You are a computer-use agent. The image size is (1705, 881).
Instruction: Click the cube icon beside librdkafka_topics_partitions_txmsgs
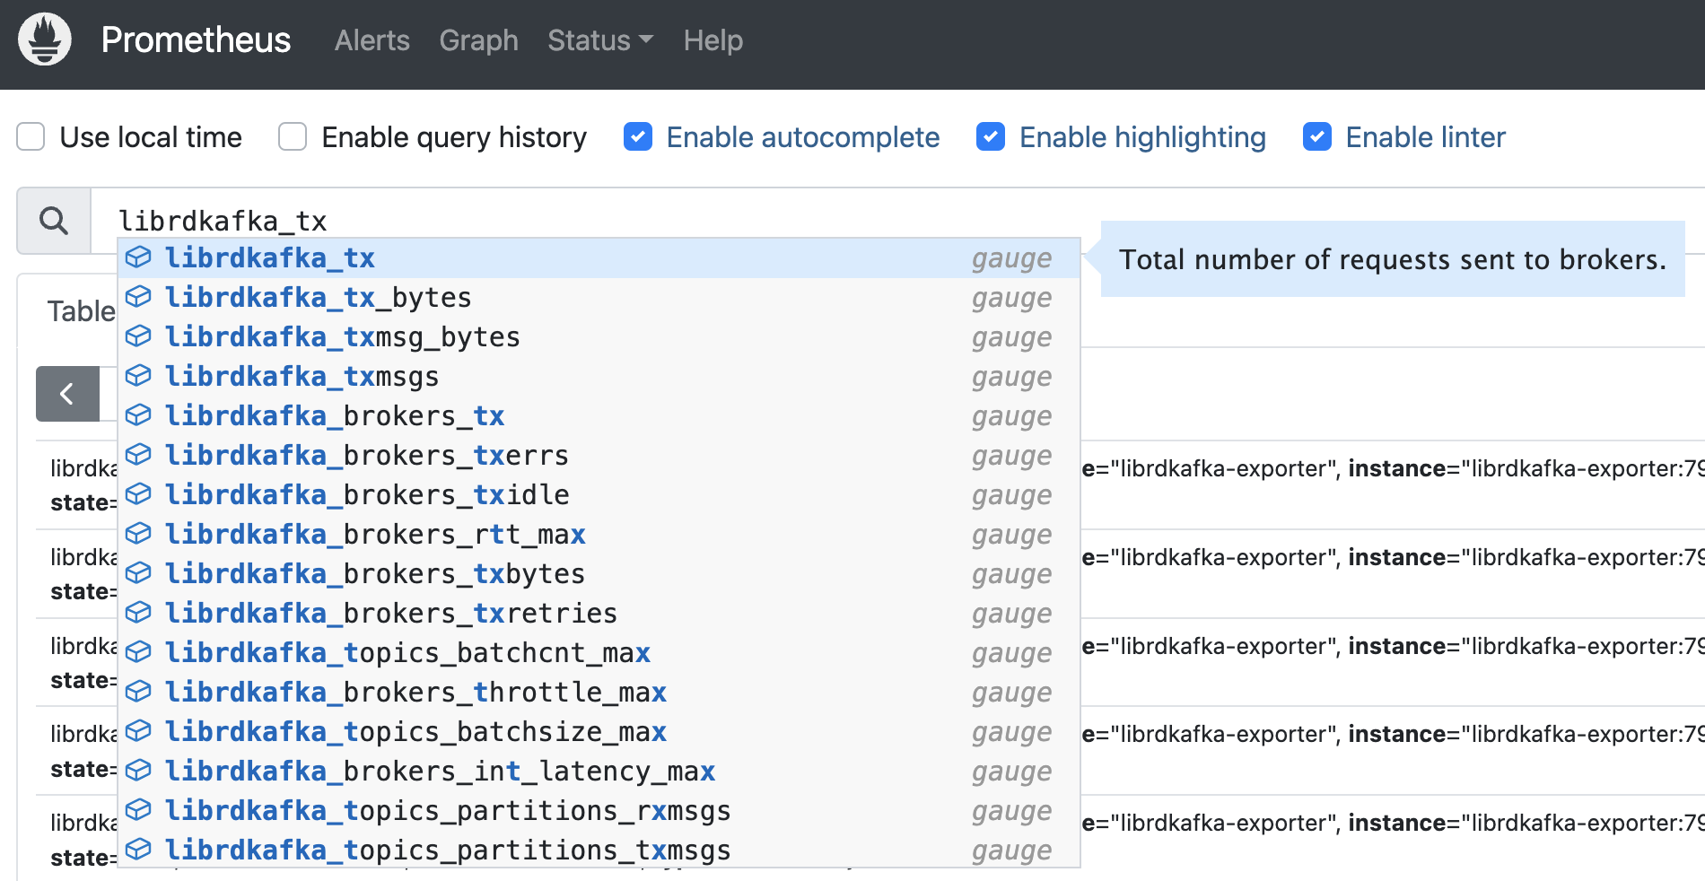tap(138, 850)
